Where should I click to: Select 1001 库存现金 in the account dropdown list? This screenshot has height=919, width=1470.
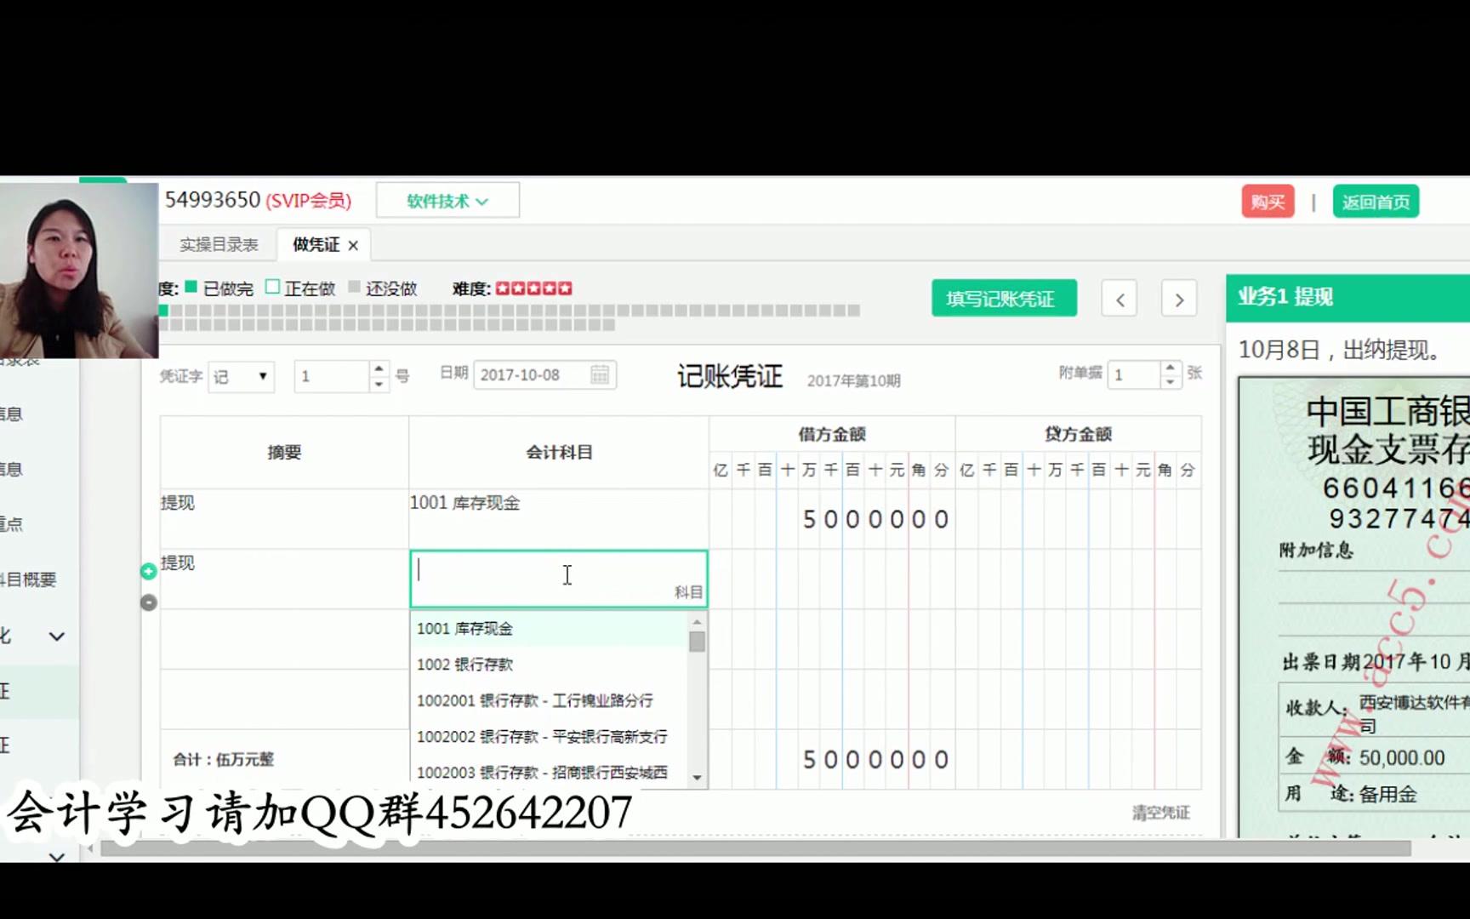[464, 628]
